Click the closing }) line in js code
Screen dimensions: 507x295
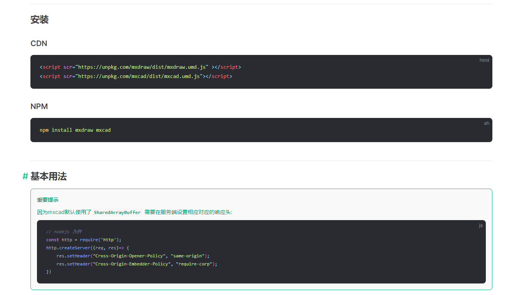(x=49, y=272)
